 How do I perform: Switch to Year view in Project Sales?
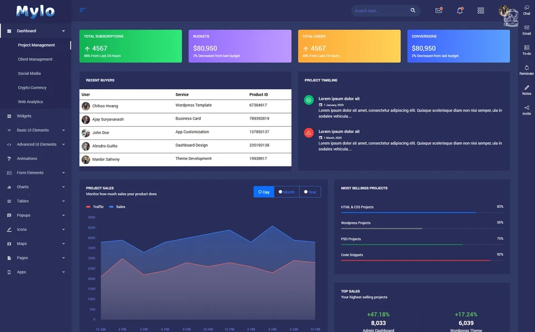tap(309, 191)
